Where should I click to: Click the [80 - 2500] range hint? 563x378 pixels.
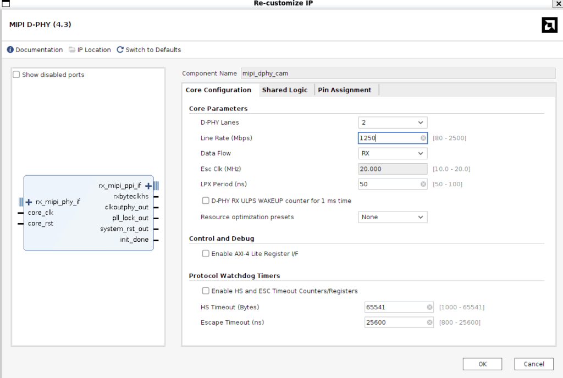pos(450,138)
